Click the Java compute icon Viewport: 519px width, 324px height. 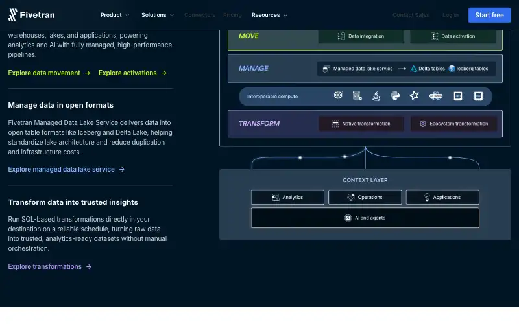point(376,96)
